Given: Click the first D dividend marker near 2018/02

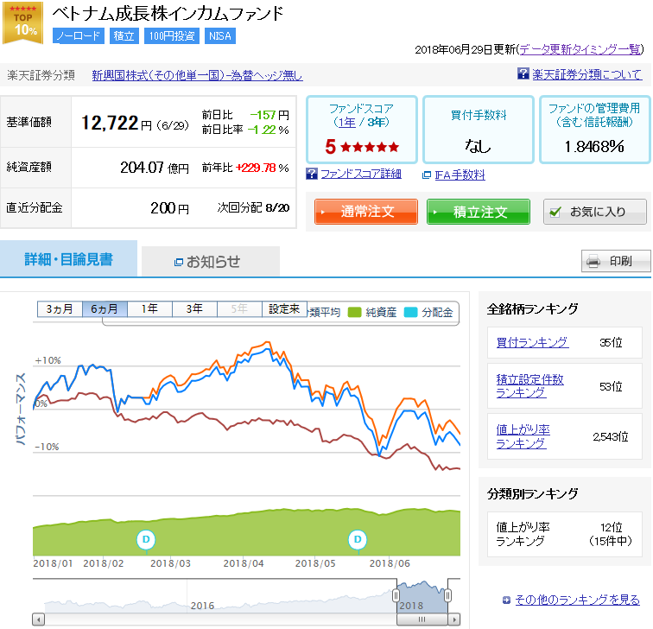Looking at the screenshot, I should tap(146, 539).
